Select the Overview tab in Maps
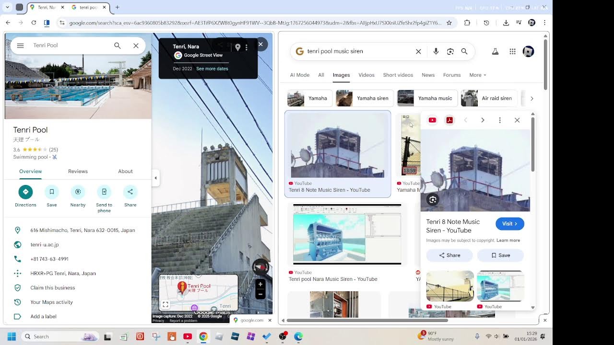 coord(30,171)
